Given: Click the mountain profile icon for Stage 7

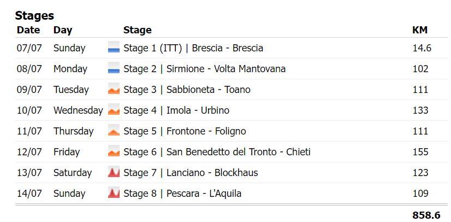Looking at the screenshot, I should click(114, 172).
